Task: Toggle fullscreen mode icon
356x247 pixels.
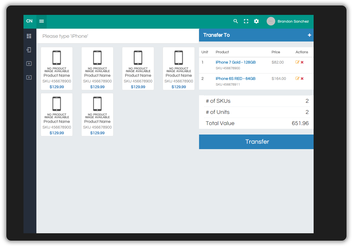Action: tap(246, 21)
